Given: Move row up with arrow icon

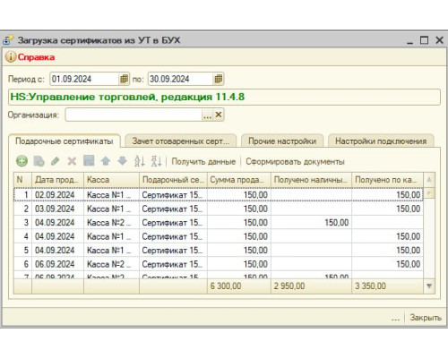Looking at the screenshot, I should 106,161.
